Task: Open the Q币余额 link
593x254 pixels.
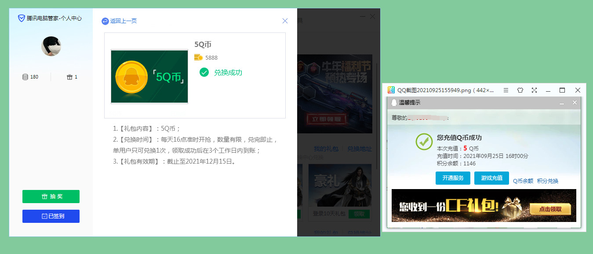Action: (x=523, y=181)
